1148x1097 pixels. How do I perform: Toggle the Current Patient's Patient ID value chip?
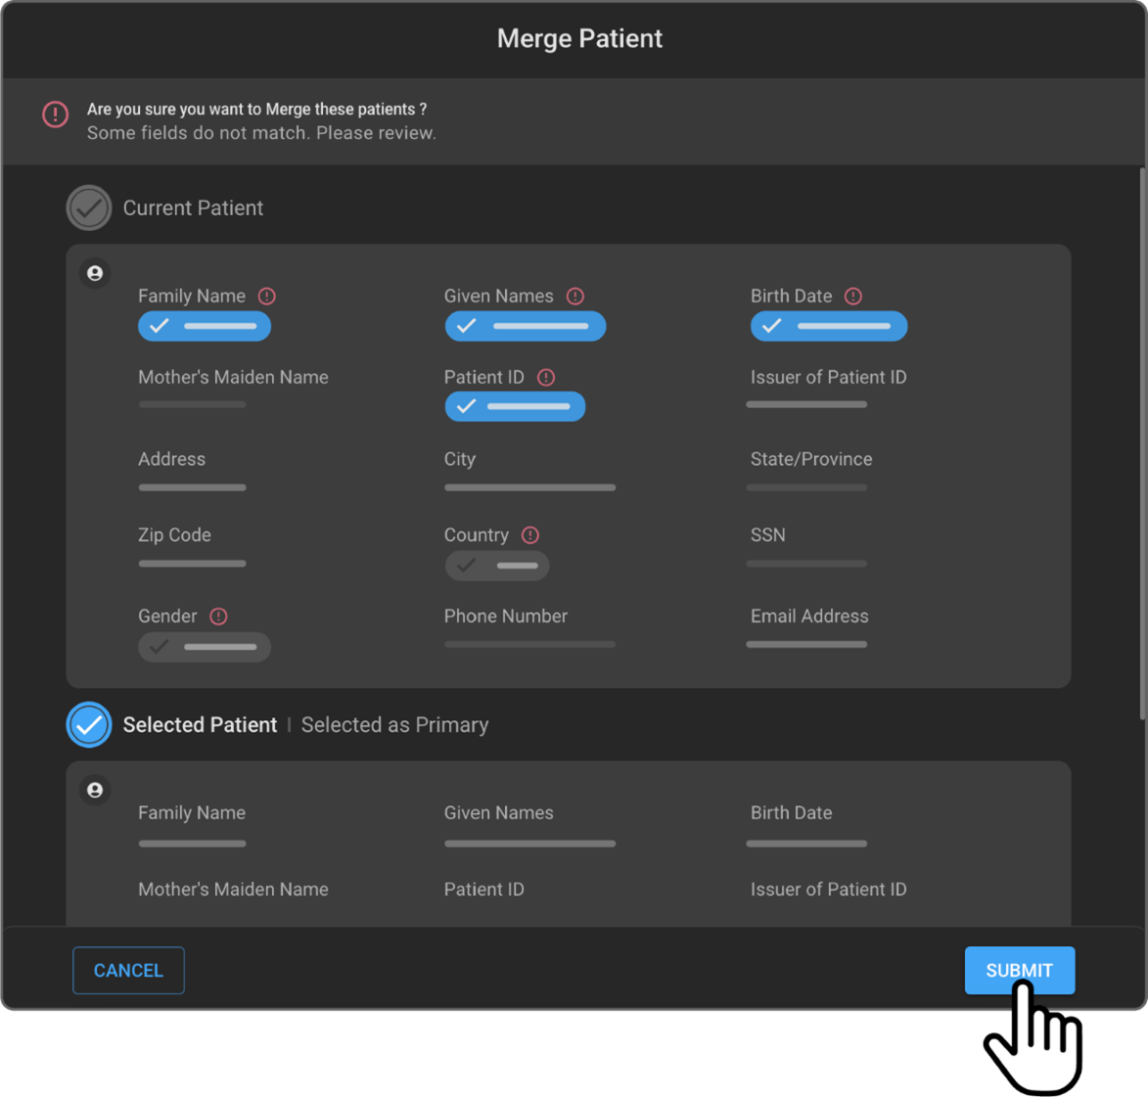[515, 407]
